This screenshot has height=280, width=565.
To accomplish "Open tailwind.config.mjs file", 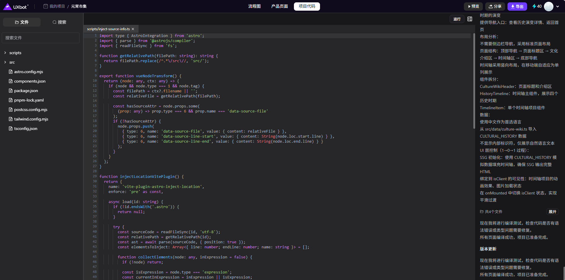I will tap(31, 119).
